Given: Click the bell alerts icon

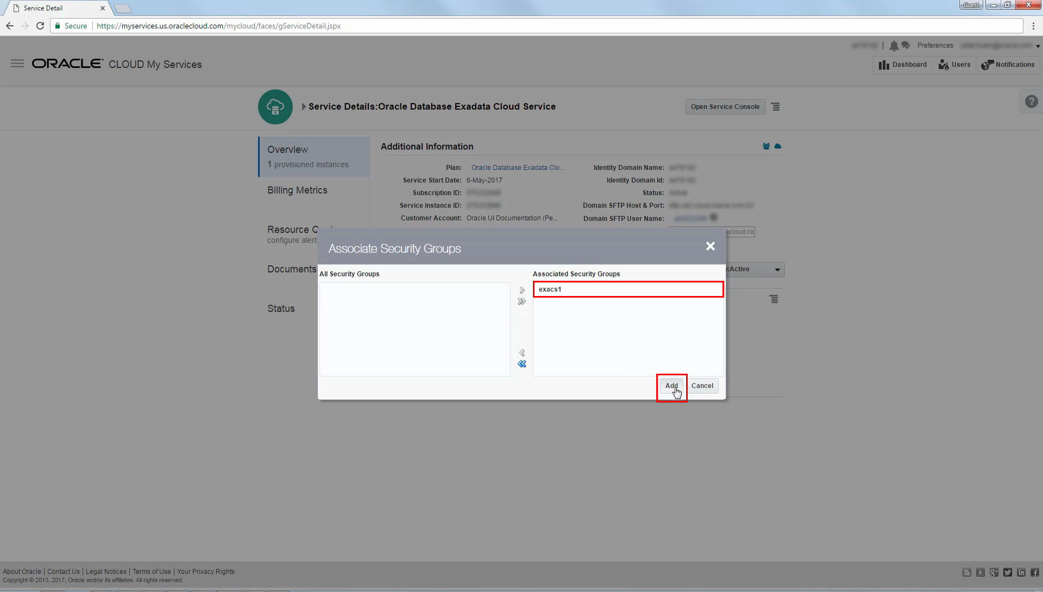Looking at the screenshot, I should coord(894,46).
